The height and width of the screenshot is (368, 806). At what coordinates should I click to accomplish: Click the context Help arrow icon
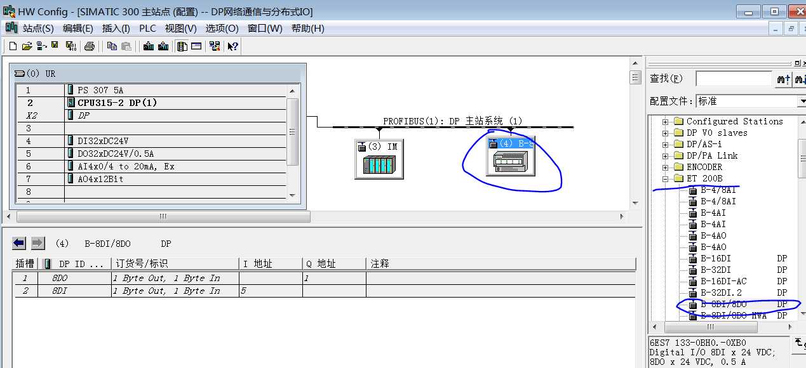(x=233, y=46)
